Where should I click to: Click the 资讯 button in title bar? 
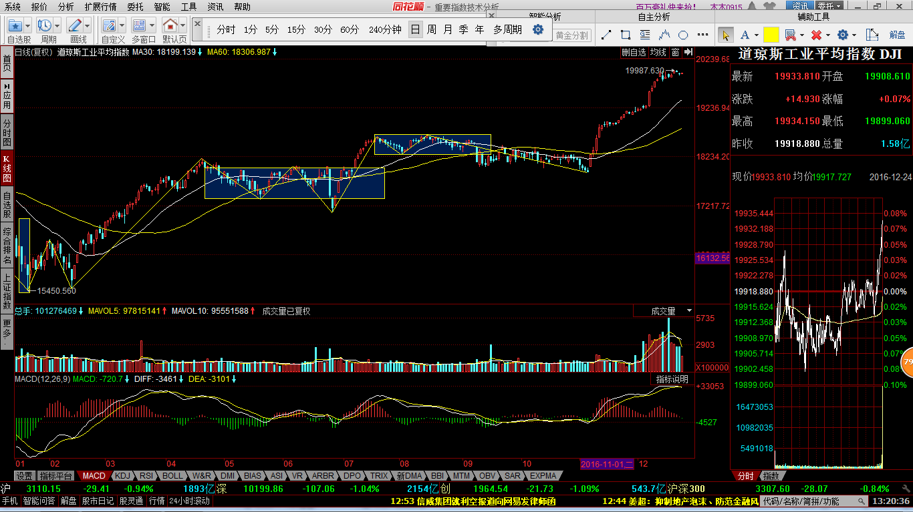pyautogui.click(x=800, y=6)
